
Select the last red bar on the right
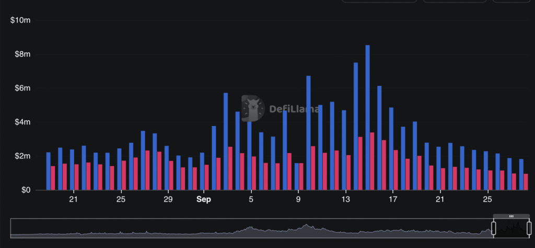tap(526, 182)
